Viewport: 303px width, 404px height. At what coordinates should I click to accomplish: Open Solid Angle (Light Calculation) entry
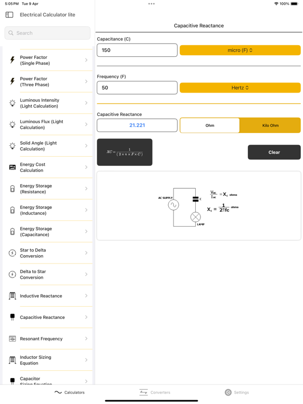point(48,146)
